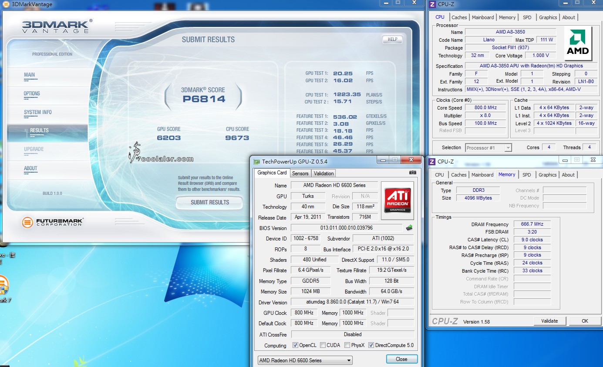Viewport: 603px width, 367px height.
Task: Switch to Mainboard tab in upper CPU-Z
Action: click(483, 17)
